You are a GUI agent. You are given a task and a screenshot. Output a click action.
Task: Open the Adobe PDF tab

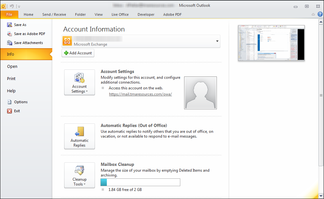(x=172, y=14)
